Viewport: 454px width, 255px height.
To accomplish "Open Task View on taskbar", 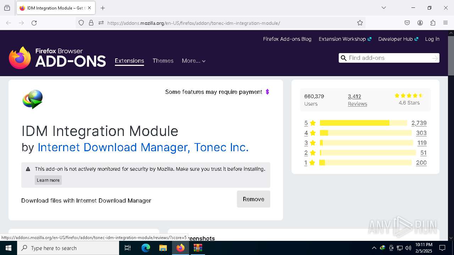I will 128,248.
